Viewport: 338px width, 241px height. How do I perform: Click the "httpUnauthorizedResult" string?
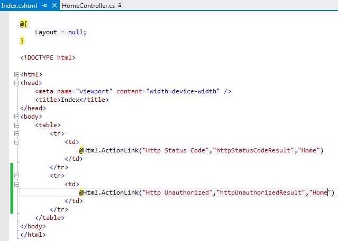[261, 192]
